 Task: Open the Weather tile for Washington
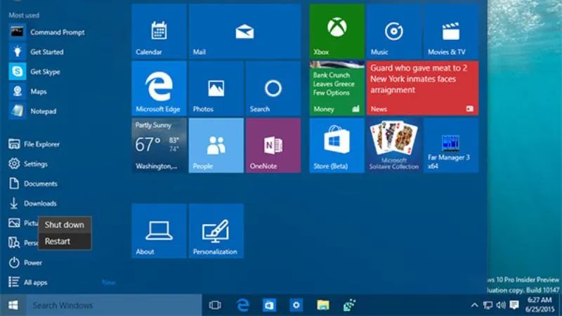159,145
